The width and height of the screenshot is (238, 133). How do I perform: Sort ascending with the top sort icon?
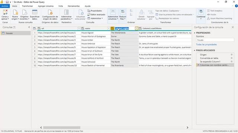(131, 11)
